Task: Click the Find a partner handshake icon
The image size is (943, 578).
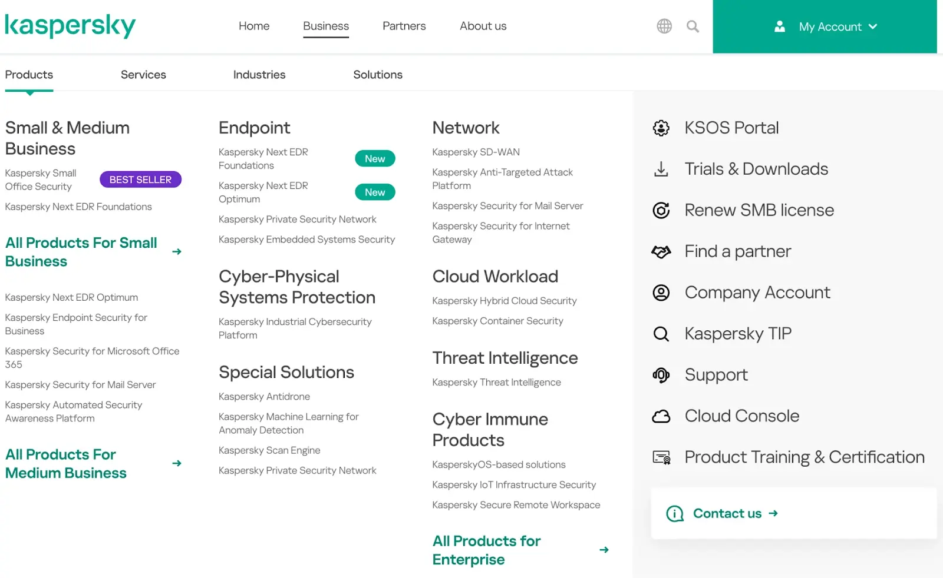Action: pyautogui.click(x=661, y=252)
